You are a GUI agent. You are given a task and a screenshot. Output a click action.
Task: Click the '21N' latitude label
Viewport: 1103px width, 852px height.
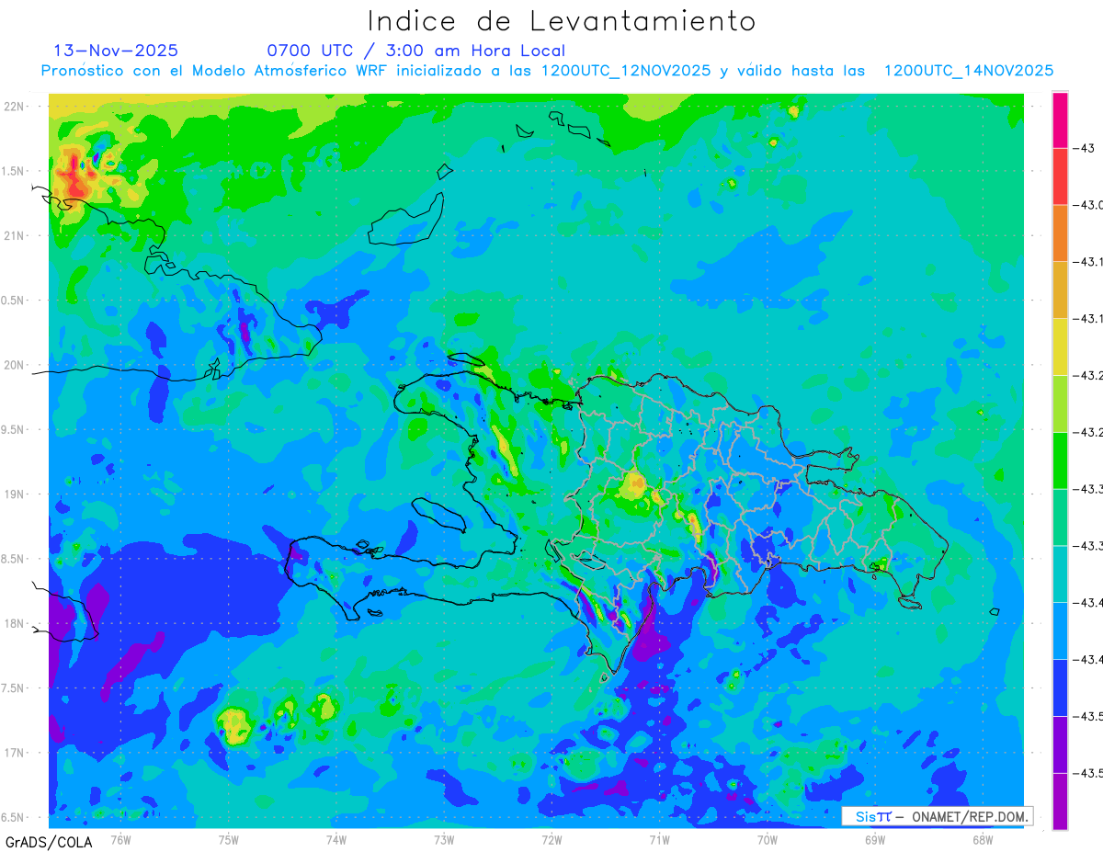click(16, 235)
